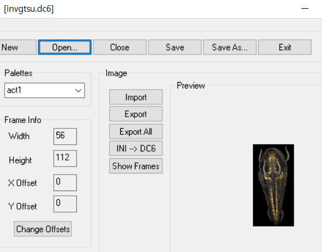This screenshot has width=322, height=252.
Task: Click the Preview group label
Action: pos(191,86)
